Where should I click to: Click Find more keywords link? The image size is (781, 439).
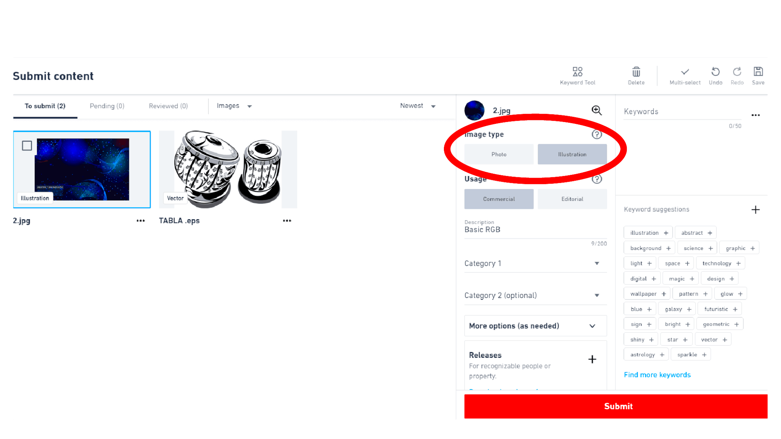click(x=657, y=375)
